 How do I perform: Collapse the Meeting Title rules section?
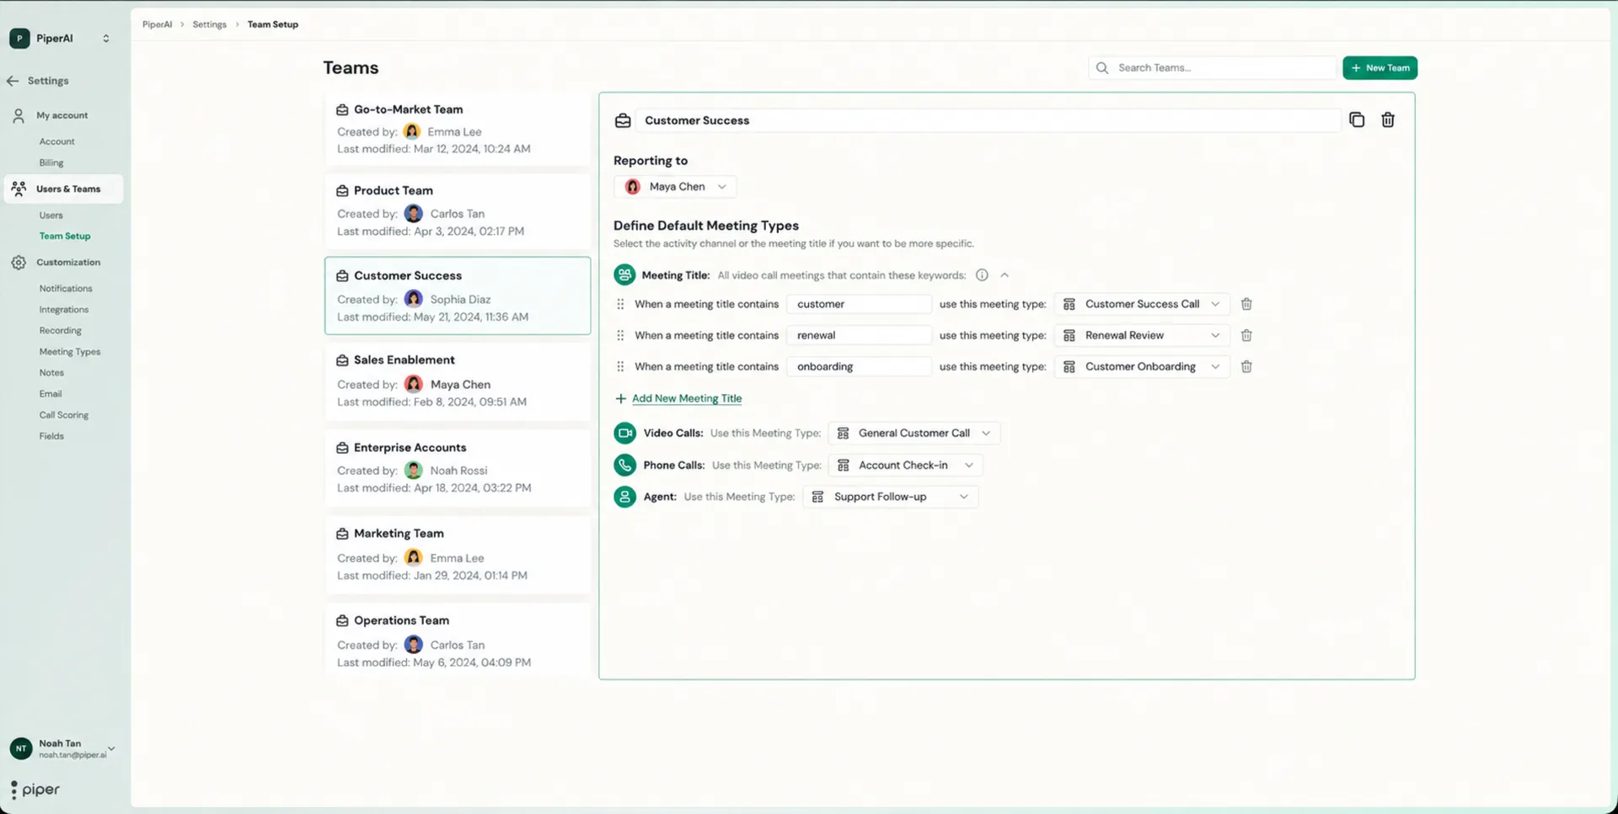pos(1005,274)
